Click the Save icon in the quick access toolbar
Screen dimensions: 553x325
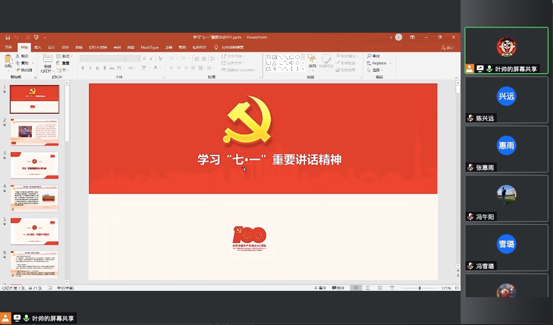(7, 37)
